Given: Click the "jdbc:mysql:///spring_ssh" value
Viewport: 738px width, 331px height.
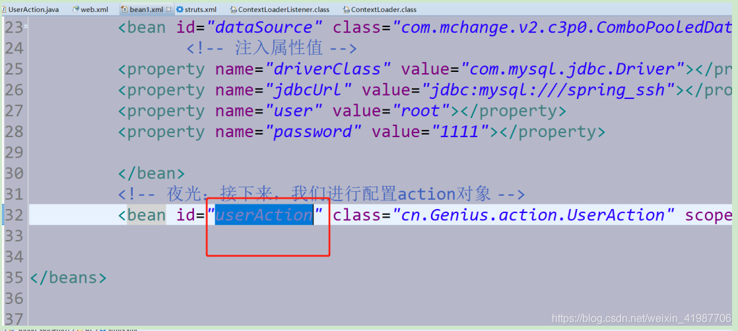Looking at the screenshot, I should [549, 90].
